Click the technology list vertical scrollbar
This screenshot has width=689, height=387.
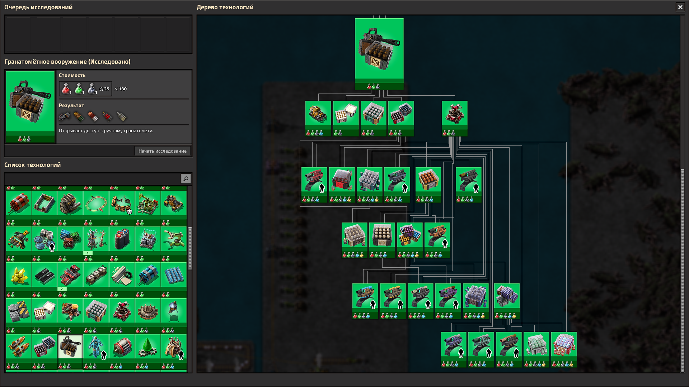coord(190,248)
